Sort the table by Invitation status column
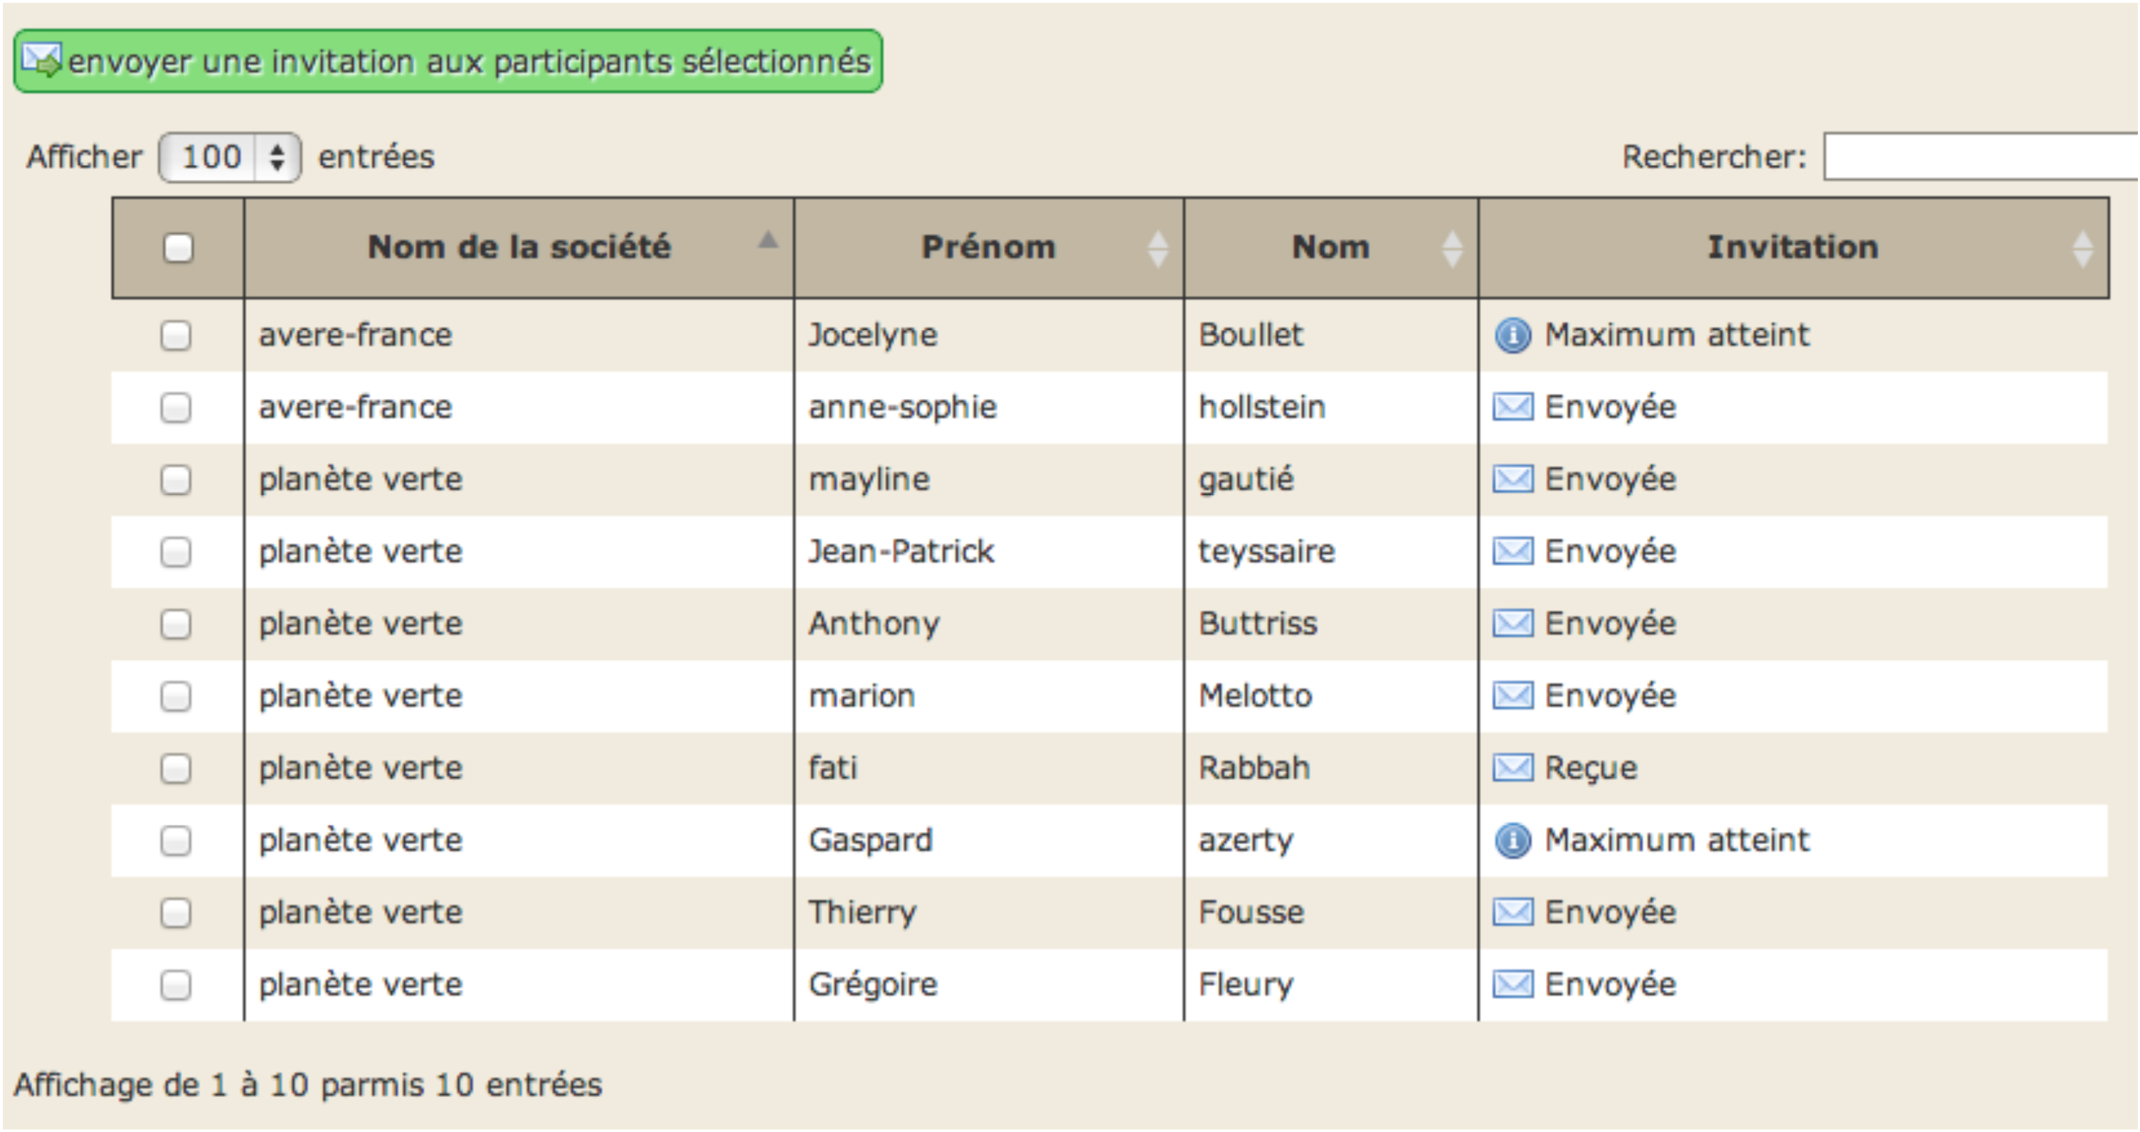The height and width of the screenshot is (1132, 2140). (x=1793, y=247)
